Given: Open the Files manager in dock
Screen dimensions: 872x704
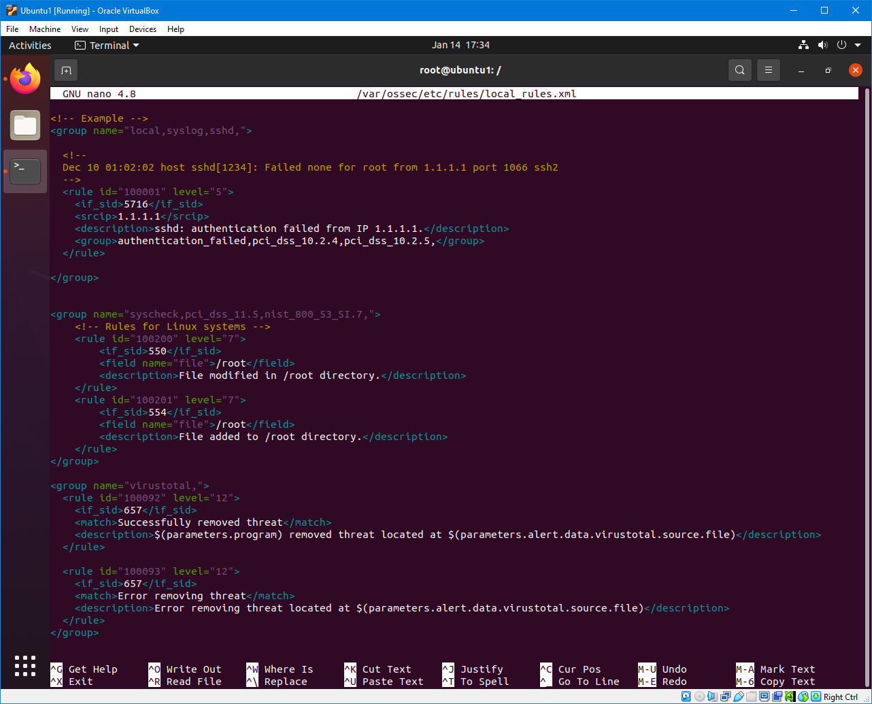Looking at the screenshot, I should click(25, 125).
